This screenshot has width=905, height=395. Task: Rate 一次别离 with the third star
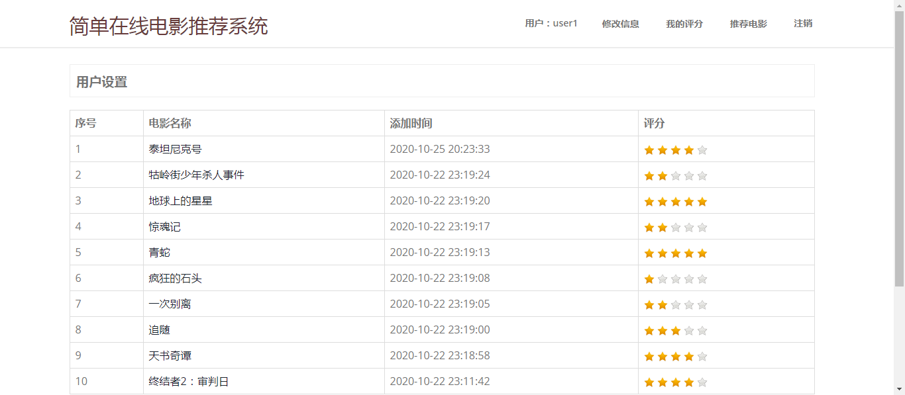tap(676, 305)
